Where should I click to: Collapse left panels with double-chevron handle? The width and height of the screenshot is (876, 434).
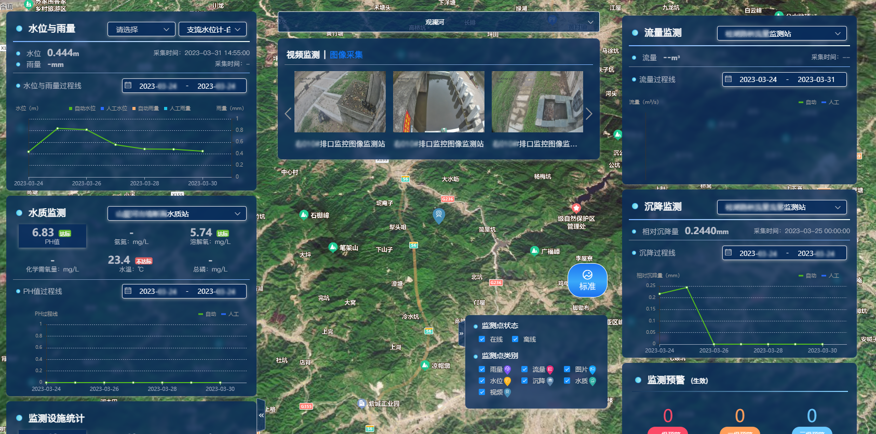click(x=261, y=415)
